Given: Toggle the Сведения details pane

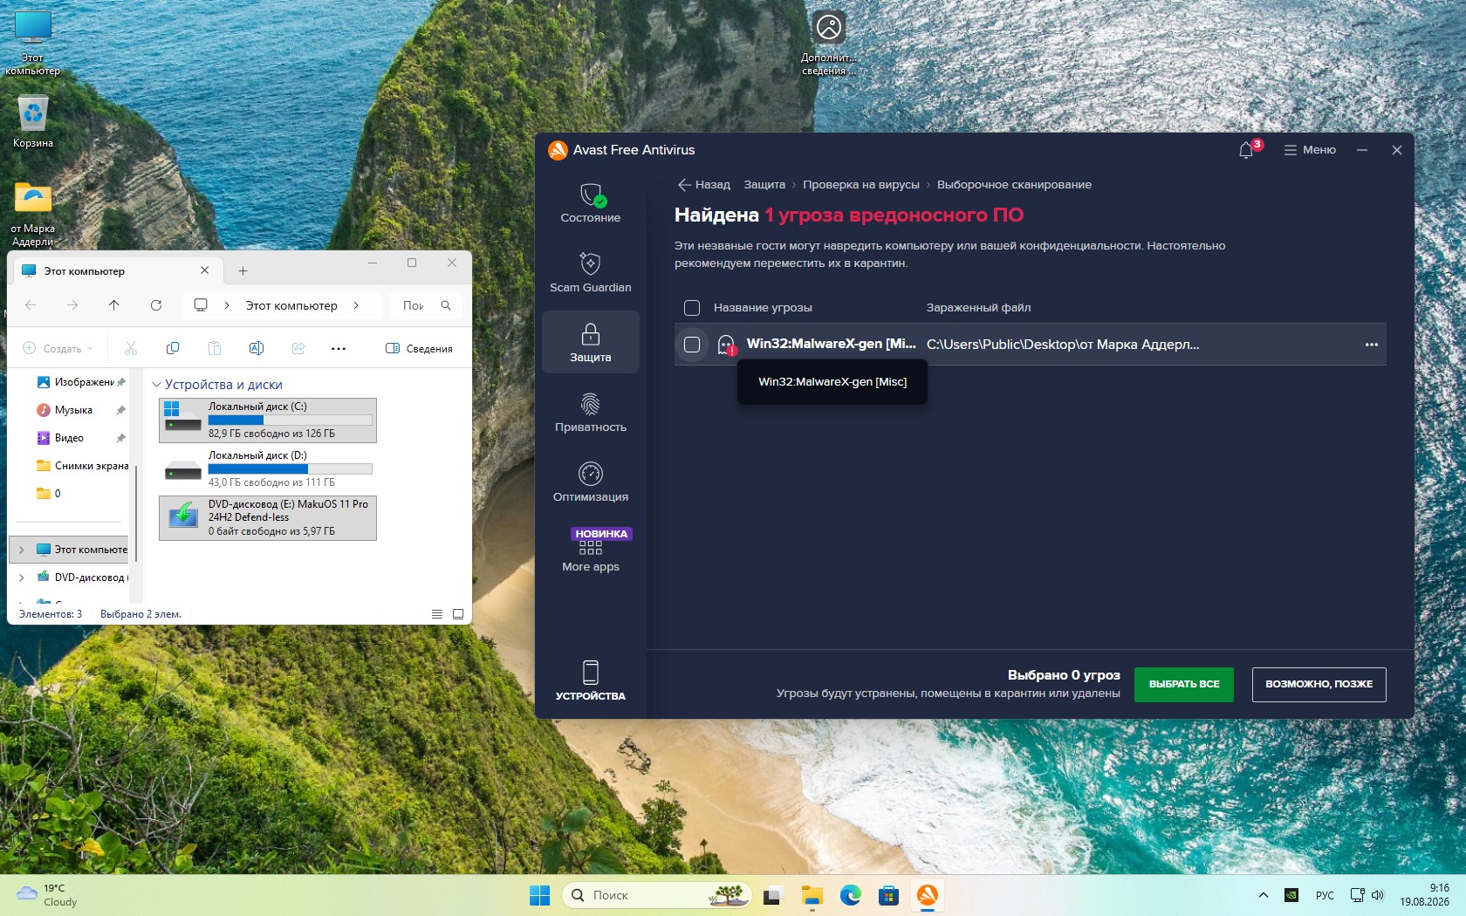Looking at the screenshot, I should point(419,349).
